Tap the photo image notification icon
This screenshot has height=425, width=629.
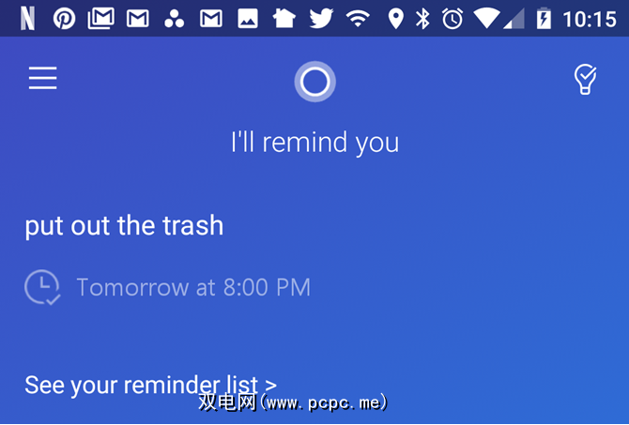tap(248, 19)
